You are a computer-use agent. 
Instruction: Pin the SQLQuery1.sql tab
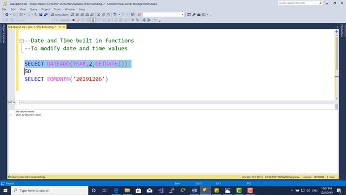pyautogui.click(x=59, y=27)
